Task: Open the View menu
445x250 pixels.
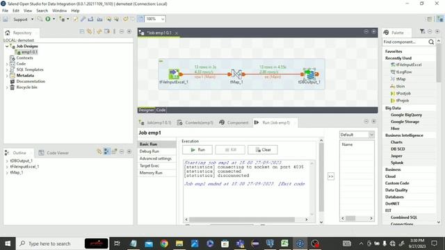Action: coord(28,10)
